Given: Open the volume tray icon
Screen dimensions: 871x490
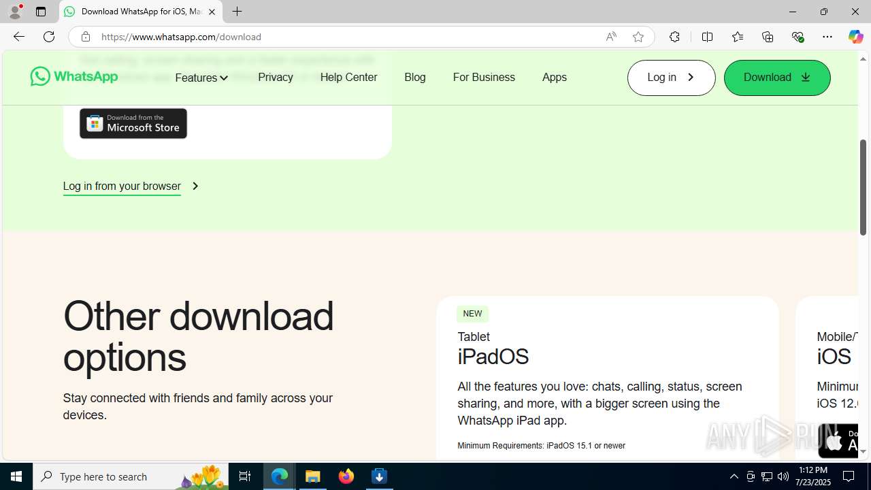Looking at the screenshot, I should tap(783, 476).
